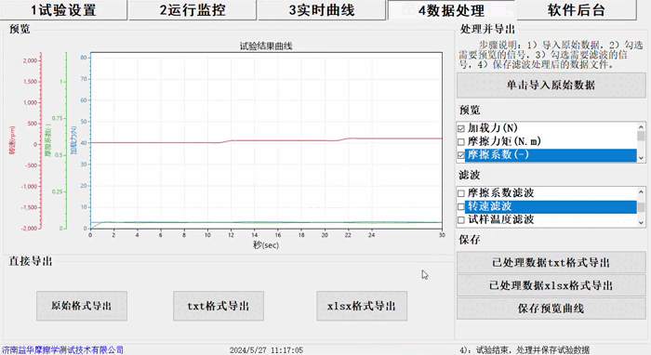651x355 pixels.
Task: Tick the 转速滤波 filter checkbox
Action: pyautogui.click(x=461, y=206)
